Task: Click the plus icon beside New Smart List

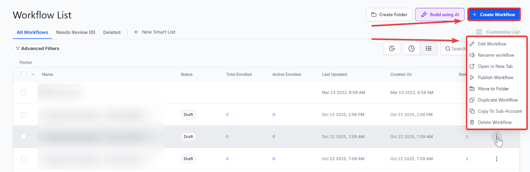Action: 136,32
